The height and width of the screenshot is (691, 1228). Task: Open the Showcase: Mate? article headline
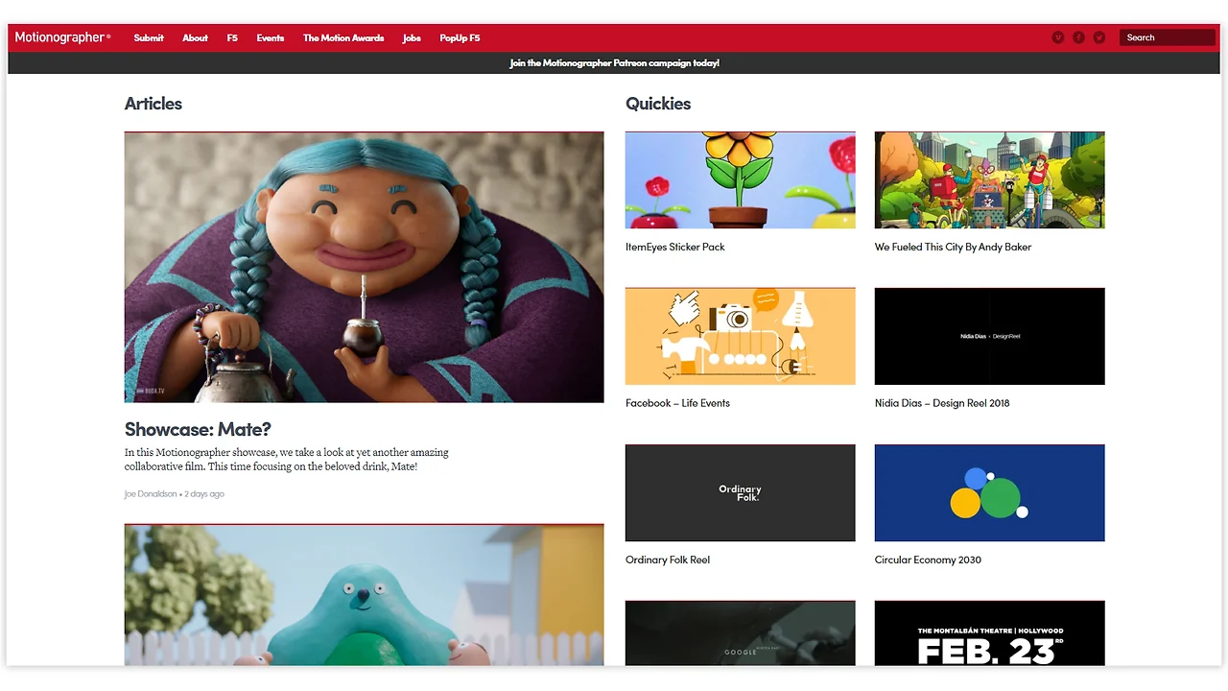click(198, 429)
